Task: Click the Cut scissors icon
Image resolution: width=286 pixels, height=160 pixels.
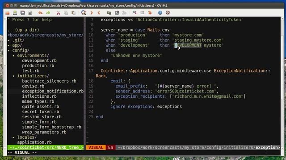Action: [x=58, y=12]
